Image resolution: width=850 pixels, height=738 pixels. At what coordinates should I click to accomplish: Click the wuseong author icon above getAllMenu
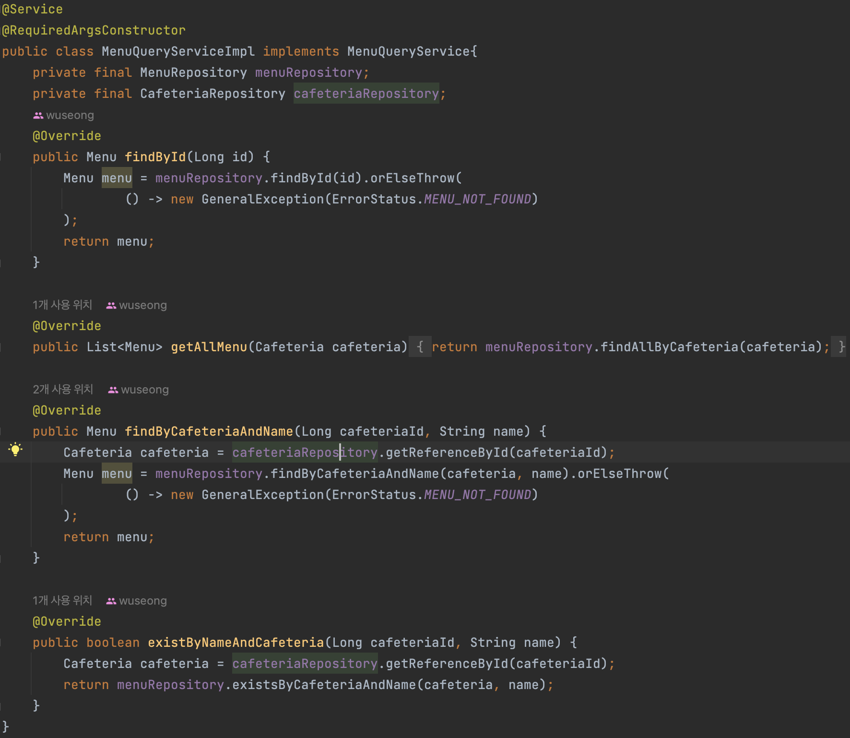[111, 306]
